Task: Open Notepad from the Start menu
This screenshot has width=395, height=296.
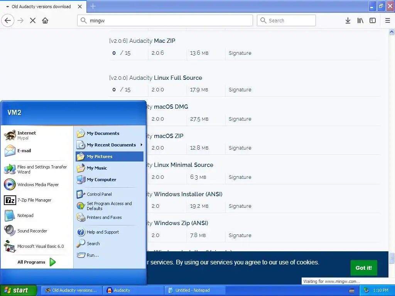Action: tap(37, 215)
